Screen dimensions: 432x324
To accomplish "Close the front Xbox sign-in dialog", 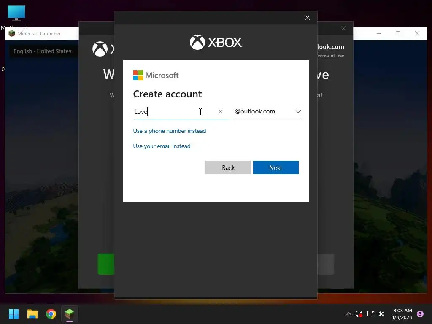I will 308,18.
